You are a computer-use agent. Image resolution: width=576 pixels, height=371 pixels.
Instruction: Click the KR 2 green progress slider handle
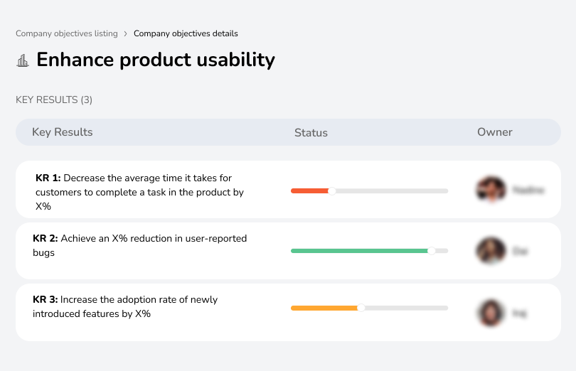[x=432, y=251]
